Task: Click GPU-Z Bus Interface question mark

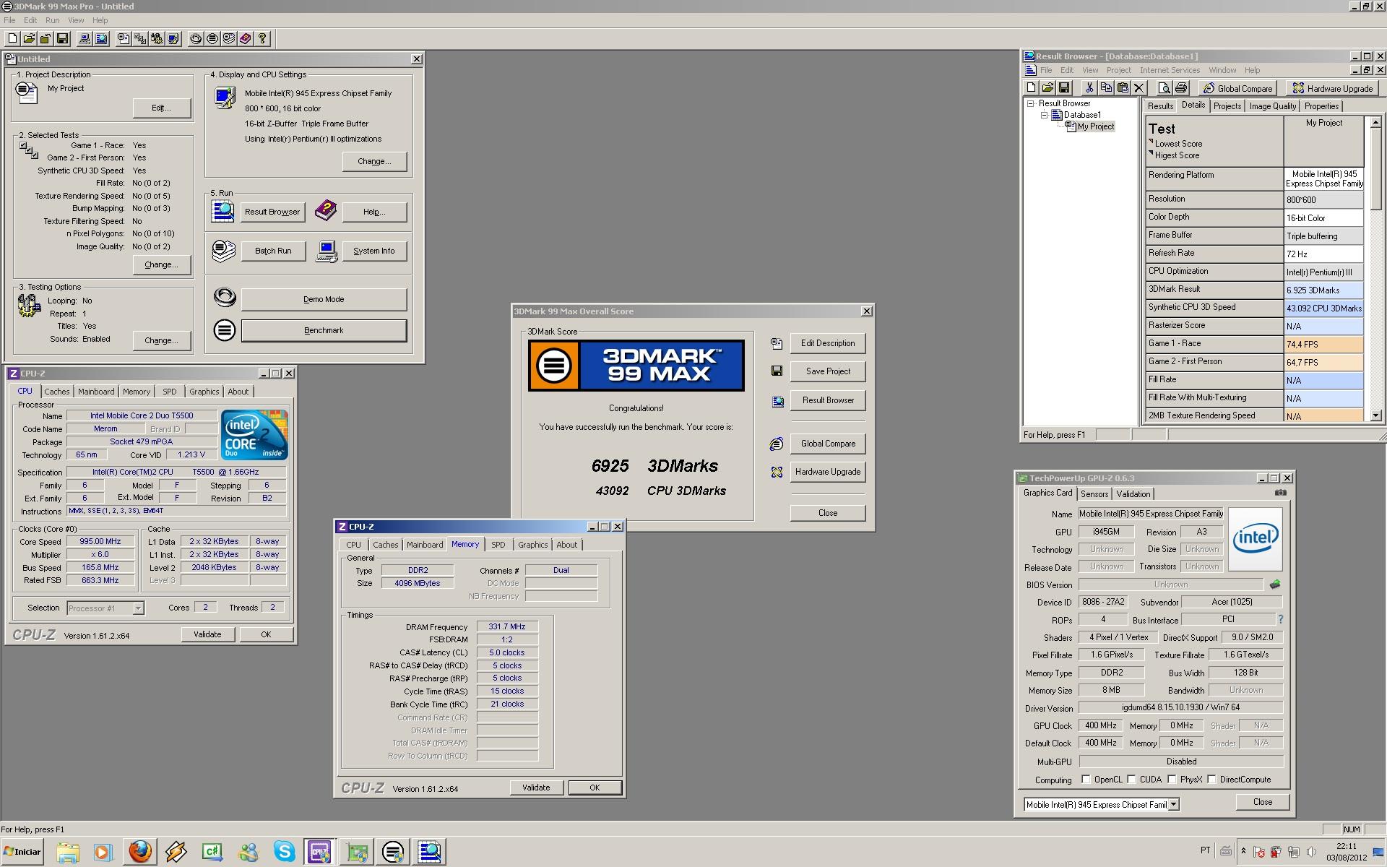Action: [1281, 619]
